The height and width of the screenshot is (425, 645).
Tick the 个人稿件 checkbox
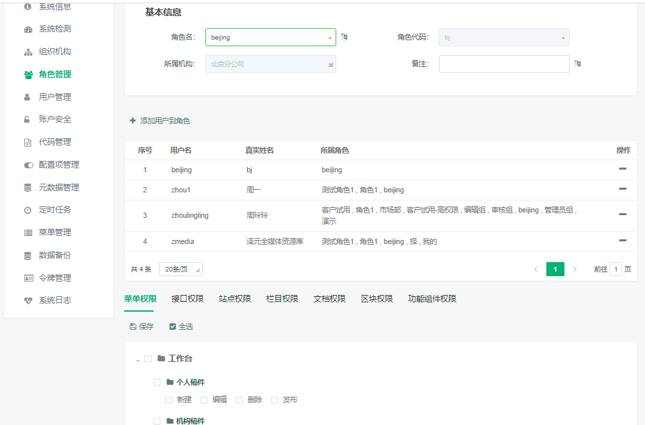[157, 382]
